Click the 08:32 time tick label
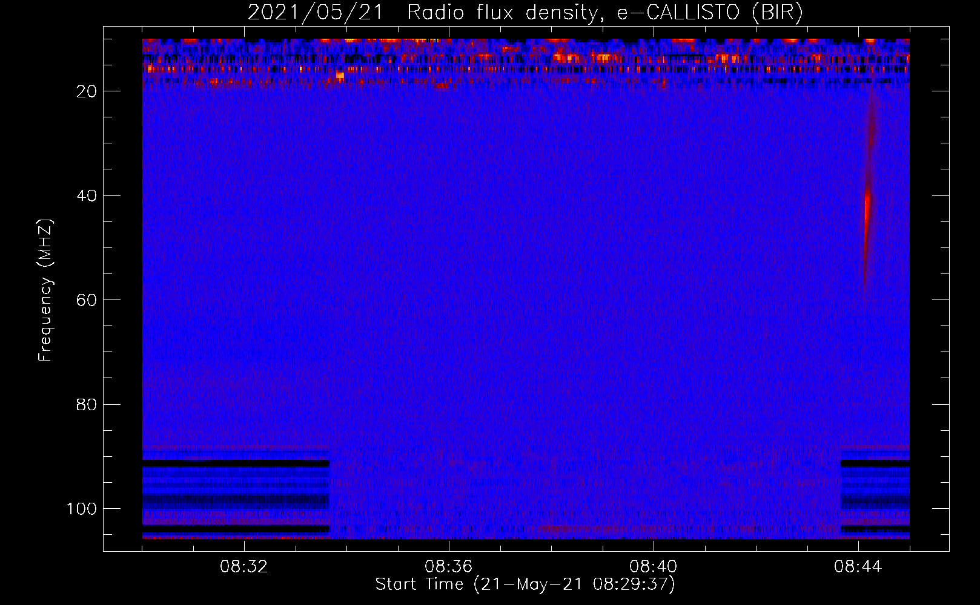 pos(244,567)
